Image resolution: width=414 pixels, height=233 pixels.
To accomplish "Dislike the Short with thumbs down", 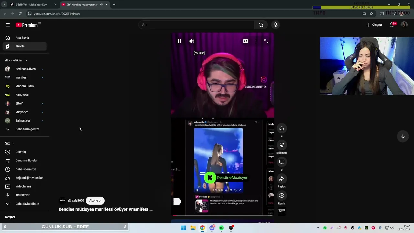I will (282, 145).
